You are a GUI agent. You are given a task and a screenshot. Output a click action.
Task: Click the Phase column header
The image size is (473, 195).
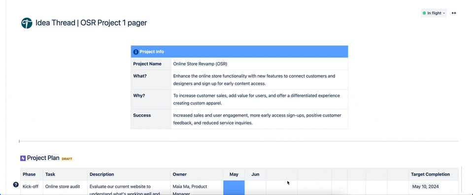point(29,174)
